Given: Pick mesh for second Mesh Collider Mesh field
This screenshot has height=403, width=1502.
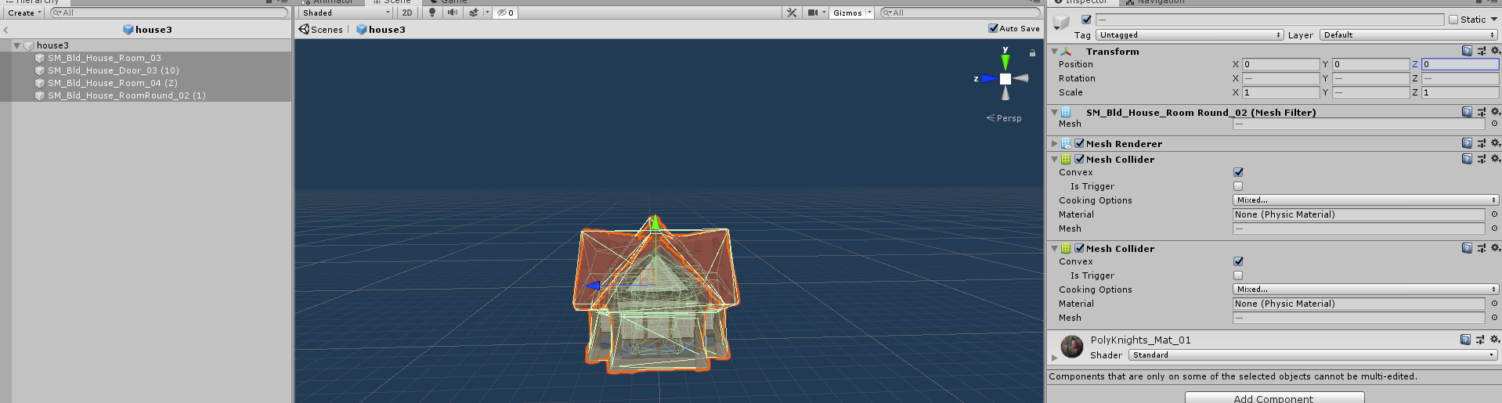Looking at the screenshot, I should click(1494, 318).
